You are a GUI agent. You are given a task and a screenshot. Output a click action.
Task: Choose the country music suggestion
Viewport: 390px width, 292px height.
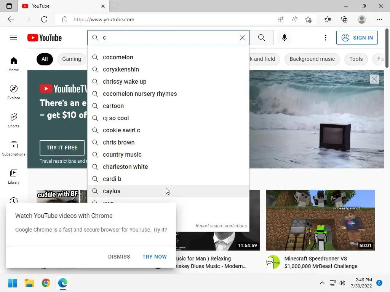168,154
